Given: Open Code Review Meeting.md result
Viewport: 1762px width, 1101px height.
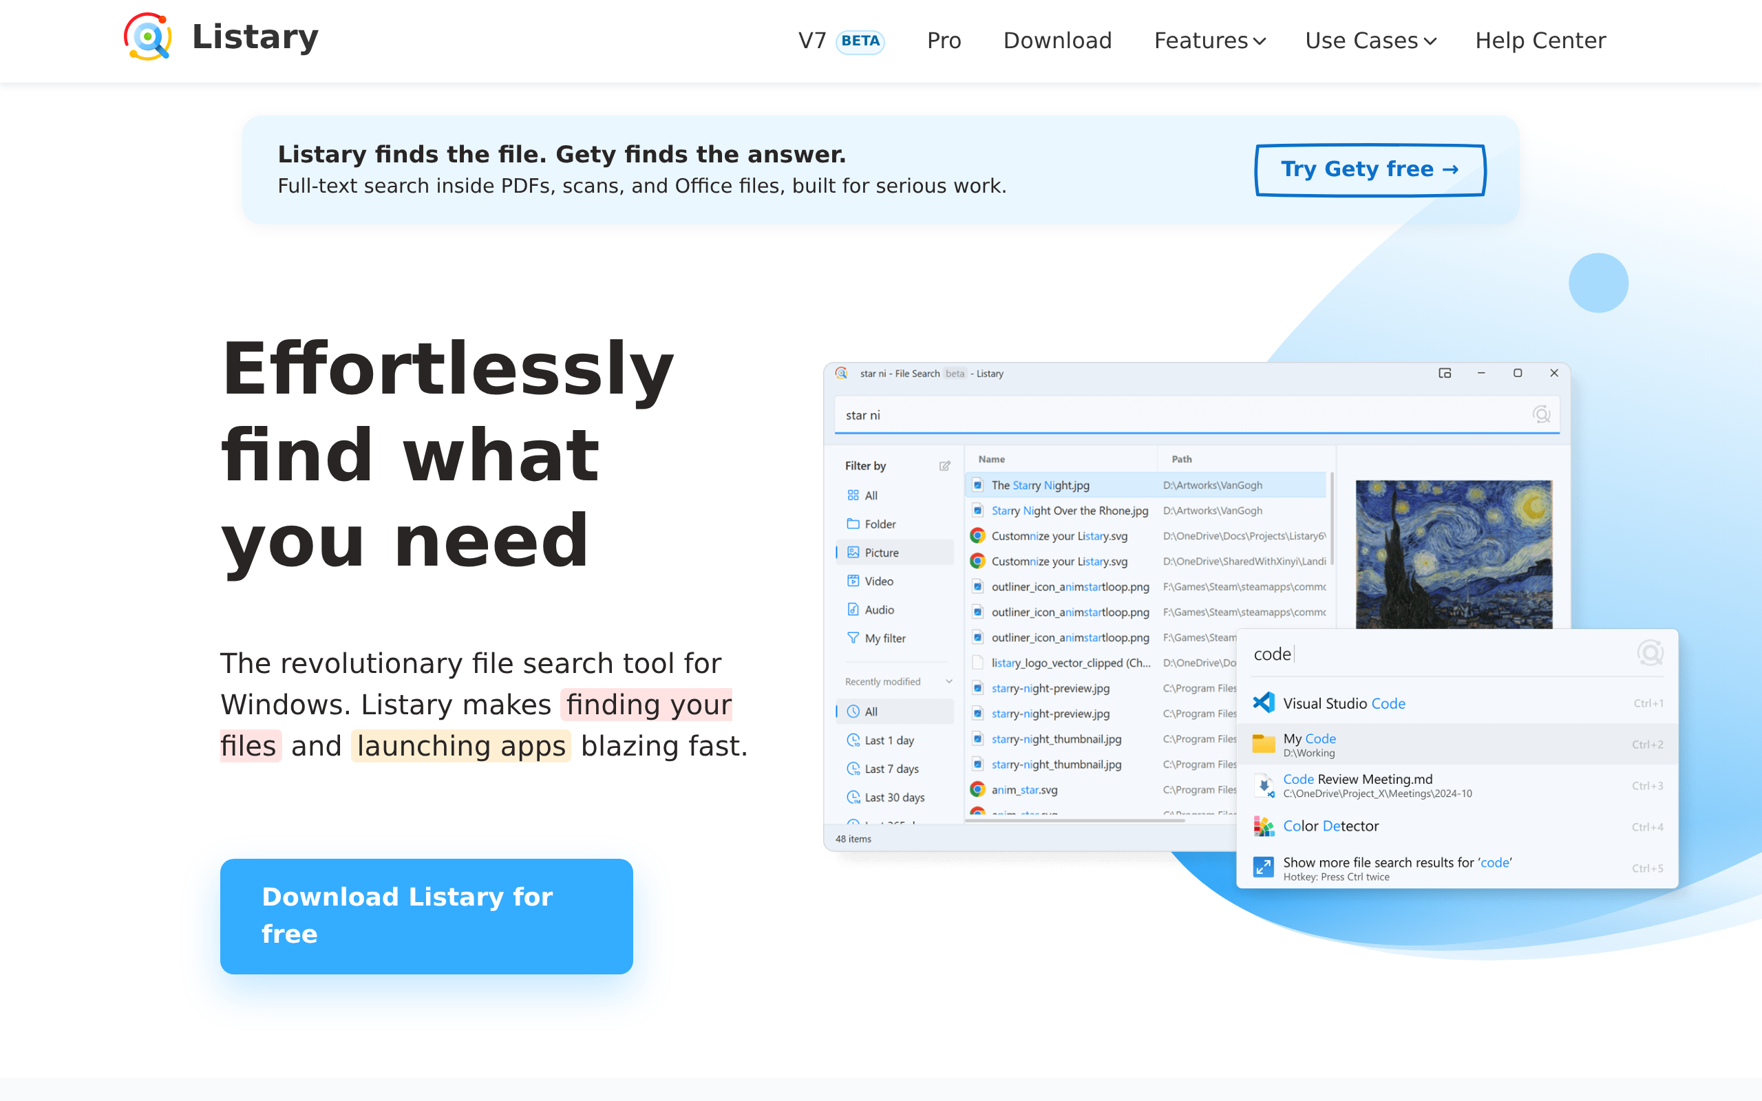Looking at the screenshot, I should [x=1457, y=786].
